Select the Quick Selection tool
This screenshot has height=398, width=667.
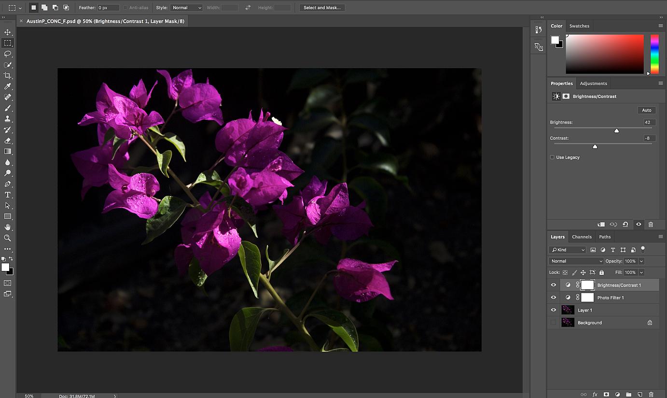pos(8,65)
